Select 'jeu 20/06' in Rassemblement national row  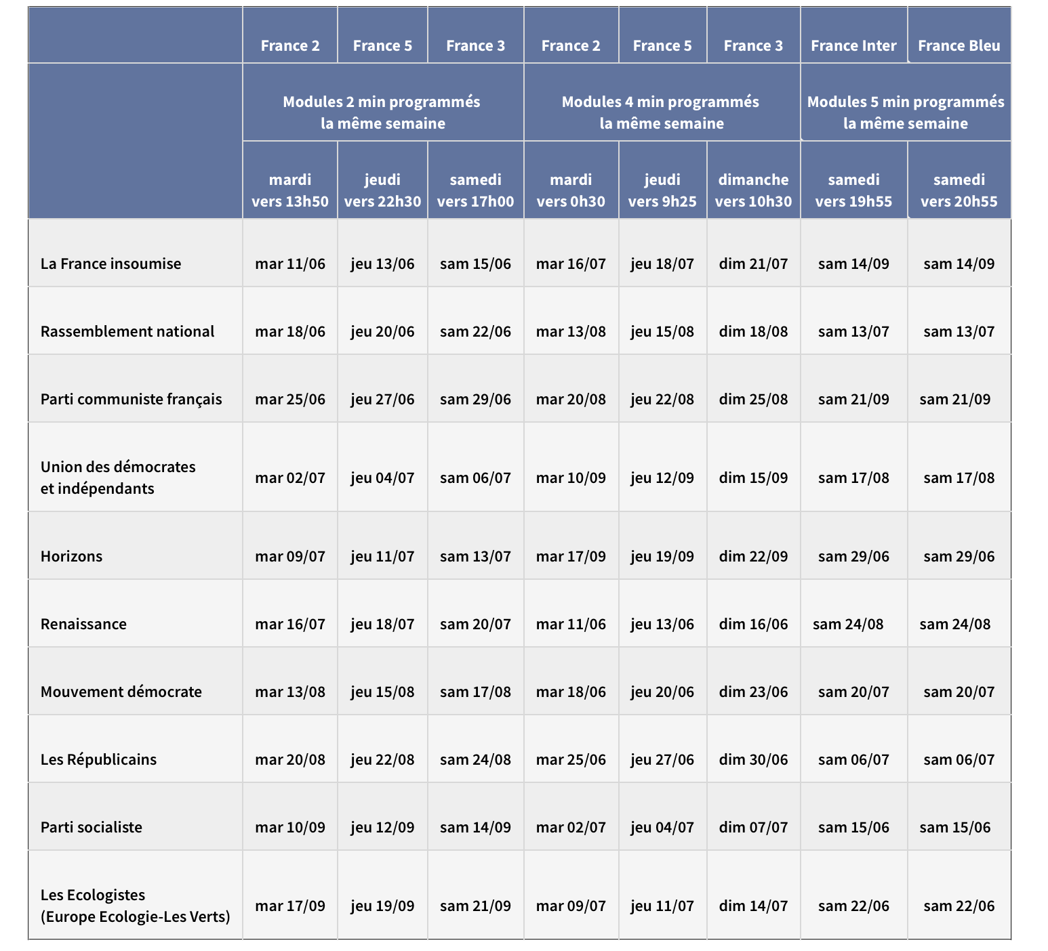[382, 331]
